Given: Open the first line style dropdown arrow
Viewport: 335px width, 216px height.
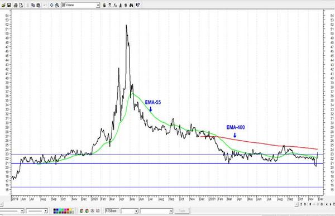Looking at the screenshot, I should (22, 211).
